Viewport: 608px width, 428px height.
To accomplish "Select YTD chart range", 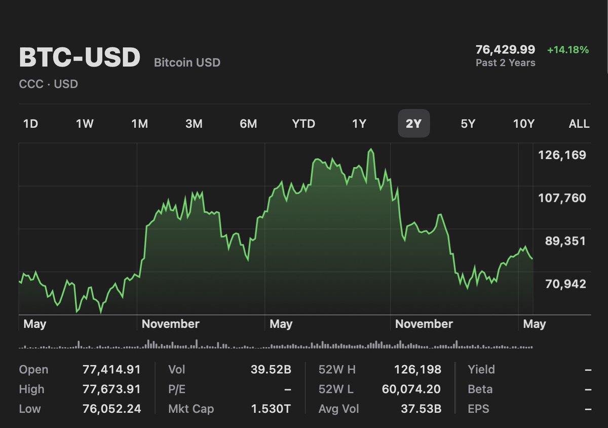I will 303,124.
